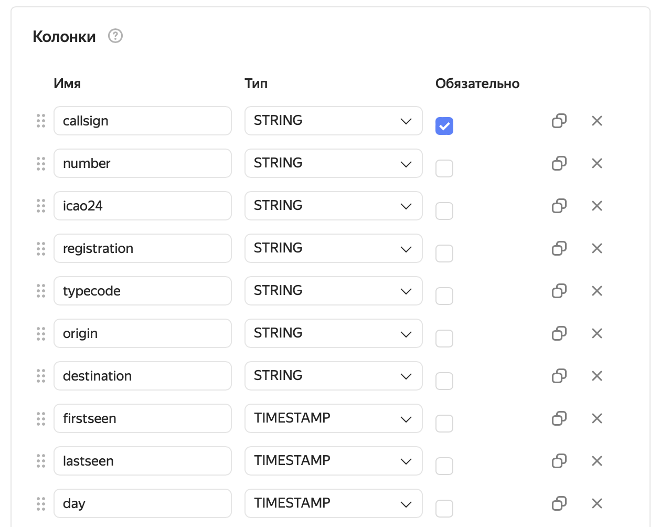Click into the origin name field

click(143, 333)
